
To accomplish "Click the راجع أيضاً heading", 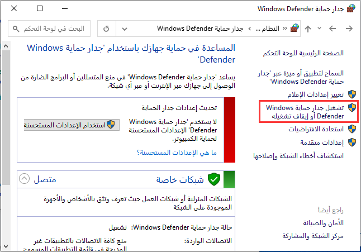I will point(331,210).
